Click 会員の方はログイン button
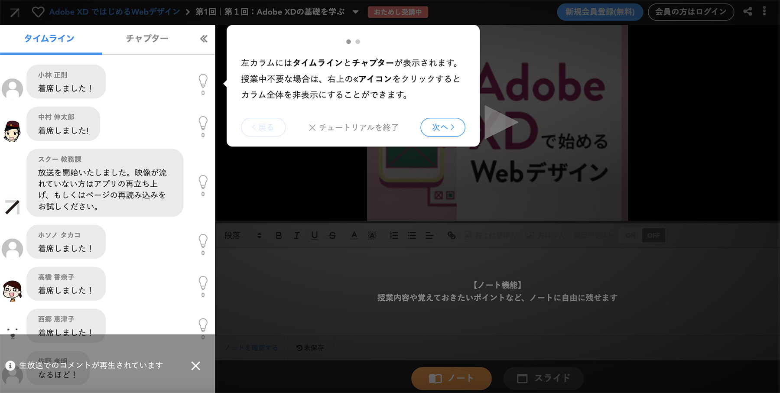 pos(691,12)
